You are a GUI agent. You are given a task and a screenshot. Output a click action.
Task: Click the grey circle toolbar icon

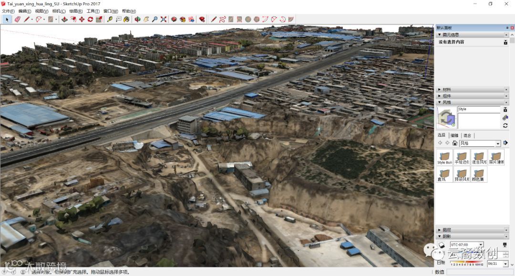pos(248,20)
